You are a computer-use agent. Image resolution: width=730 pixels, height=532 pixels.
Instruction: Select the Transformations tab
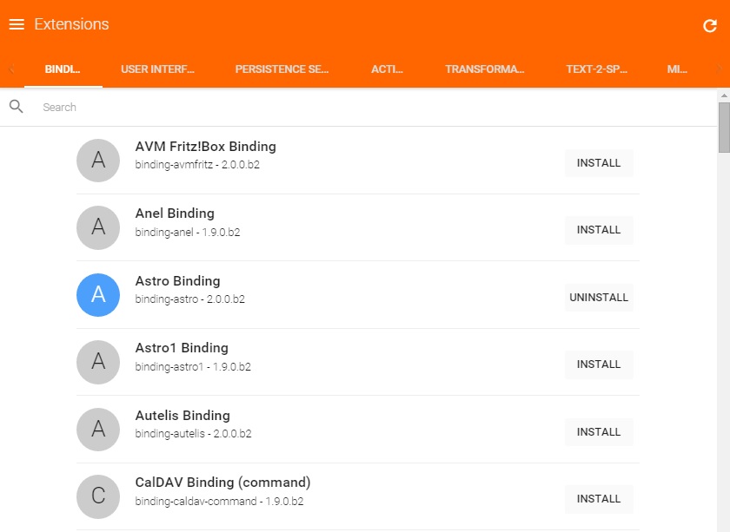coord(485,69)
